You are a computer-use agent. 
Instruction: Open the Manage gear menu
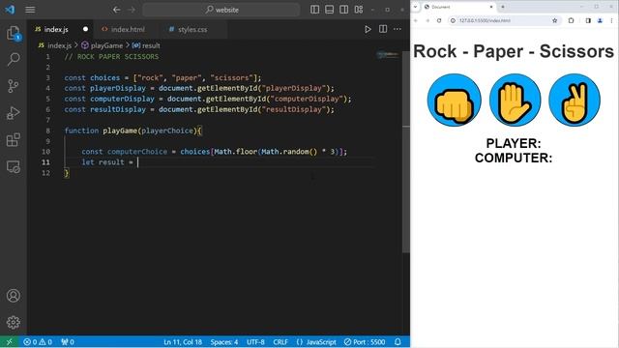14,322
